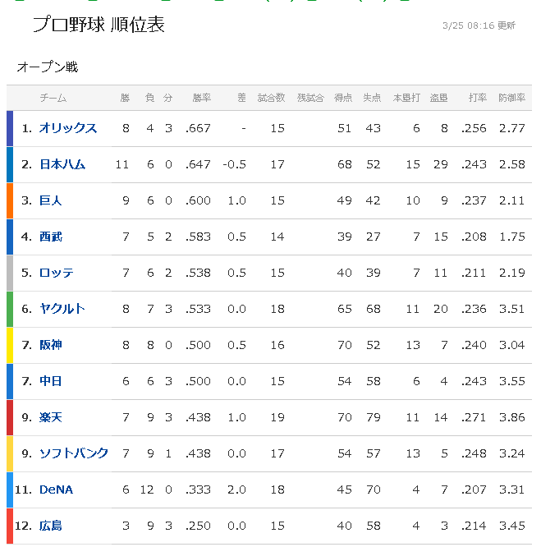Open the 広島 team page
541x547 pixels.
[51, 526]
